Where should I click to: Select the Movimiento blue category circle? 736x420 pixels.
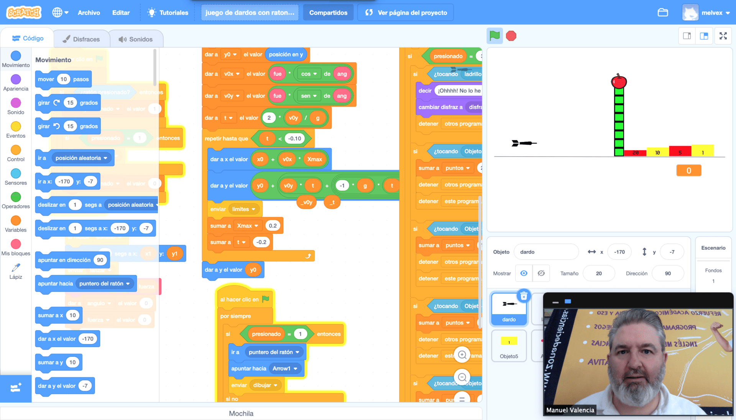(16, 56)
